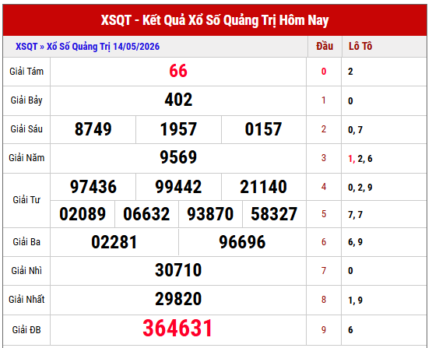Select Giải Tư number 97436
The width and height of the screenshot is (432, 348).
coord(93,187)
